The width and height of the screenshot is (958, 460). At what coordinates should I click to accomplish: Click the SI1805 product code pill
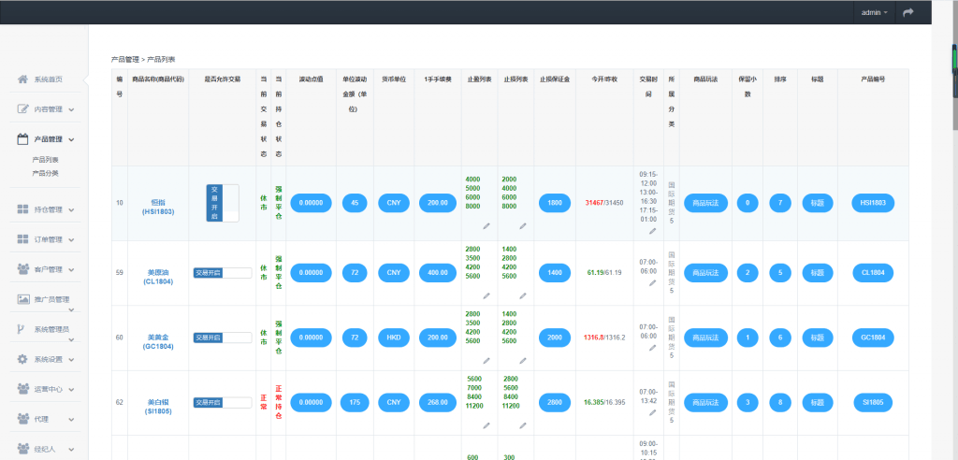(x=873, y=402)
